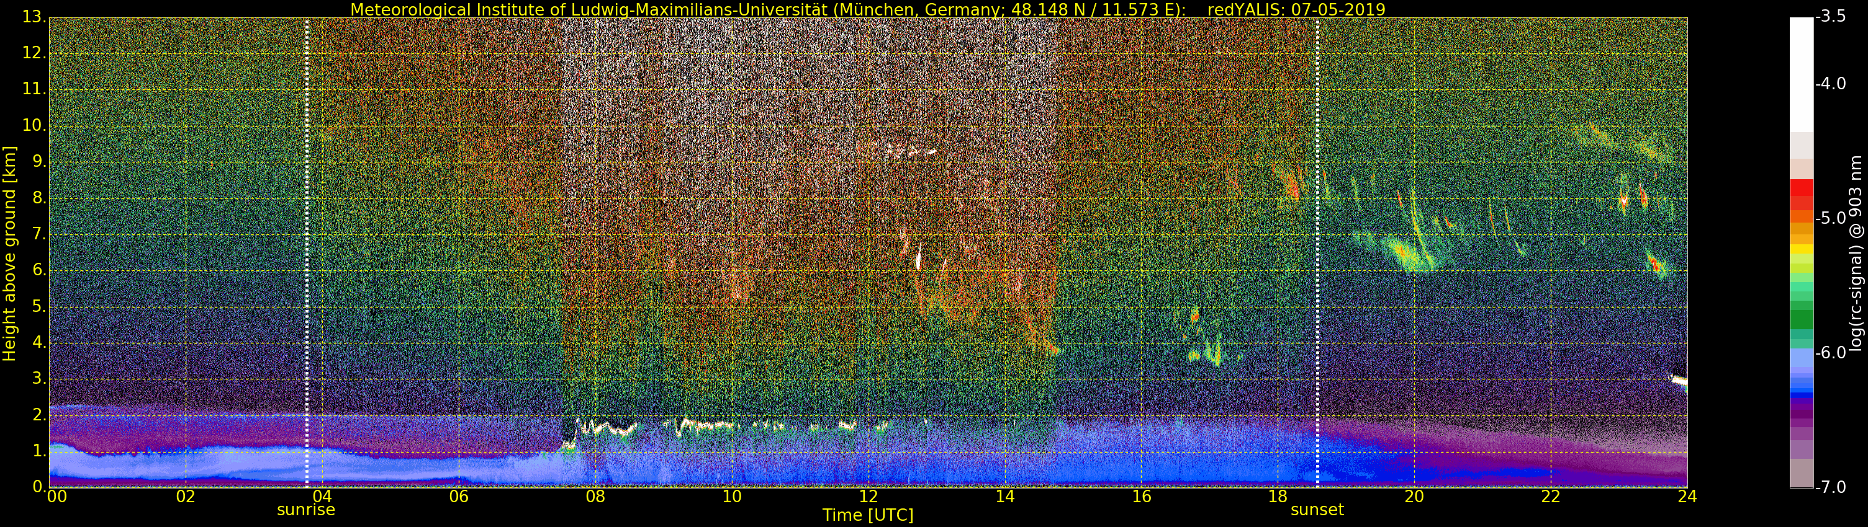This screenshot has width=1868, height=527.
Task: Select the '11.' height axis tick label
Action: (x=34, y=89)
